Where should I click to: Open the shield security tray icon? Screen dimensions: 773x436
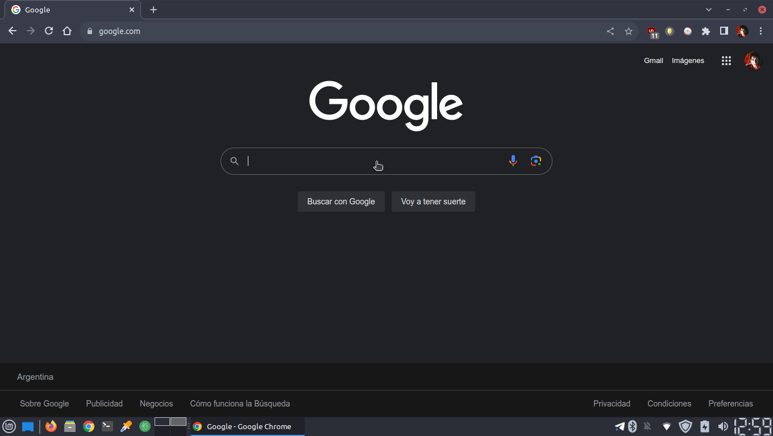coord(685,426)
